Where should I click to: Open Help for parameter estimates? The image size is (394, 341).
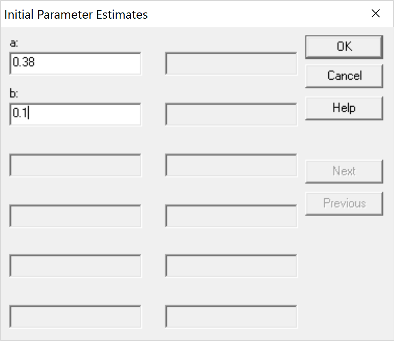coord(344,108)
